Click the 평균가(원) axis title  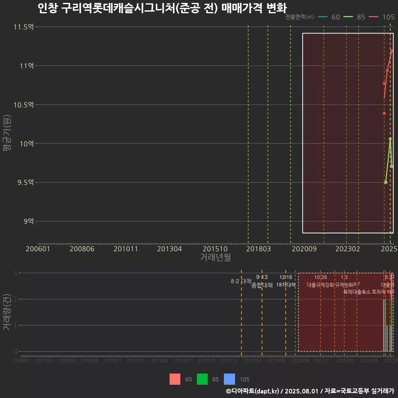tap(7, 133)
